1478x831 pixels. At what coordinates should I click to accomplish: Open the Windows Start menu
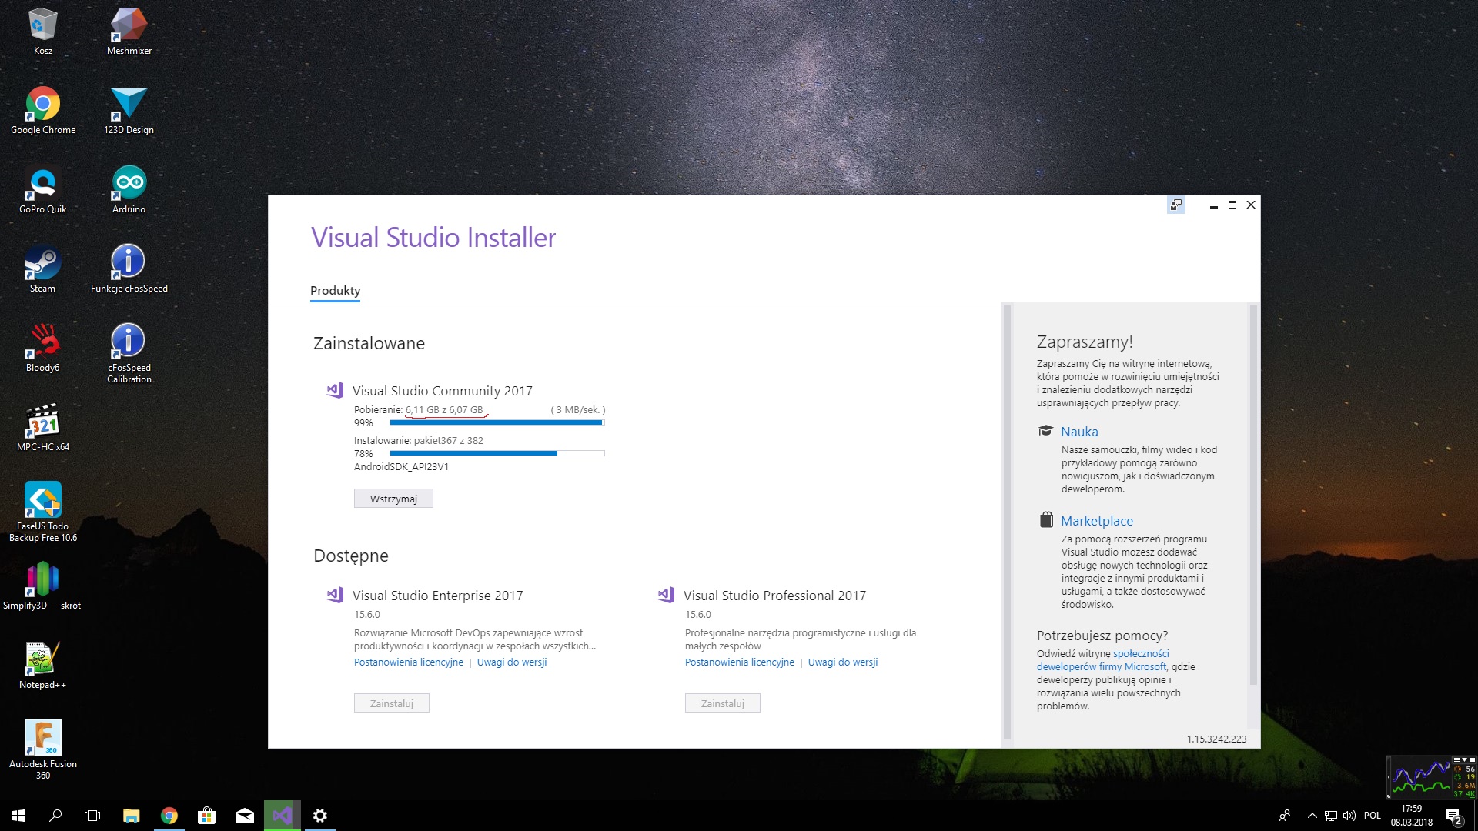(18, 816)
